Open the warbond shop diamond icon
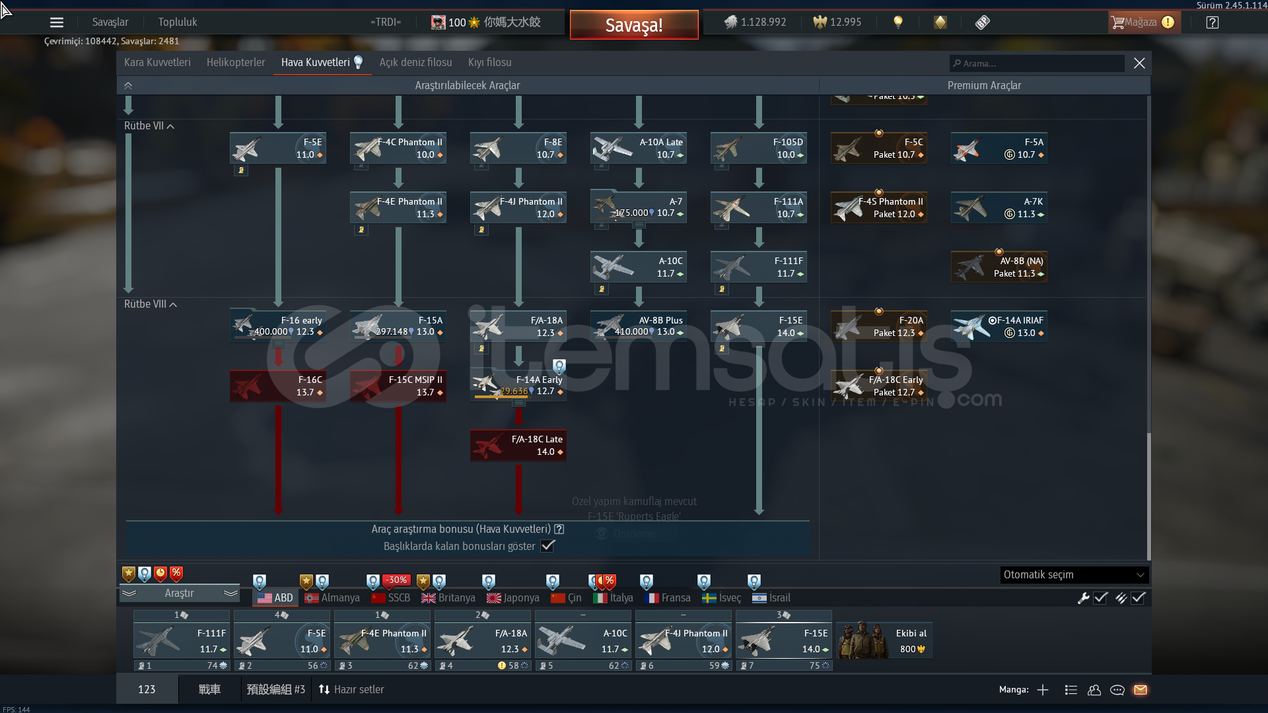The image size is (1268, 713). point(940,22)
